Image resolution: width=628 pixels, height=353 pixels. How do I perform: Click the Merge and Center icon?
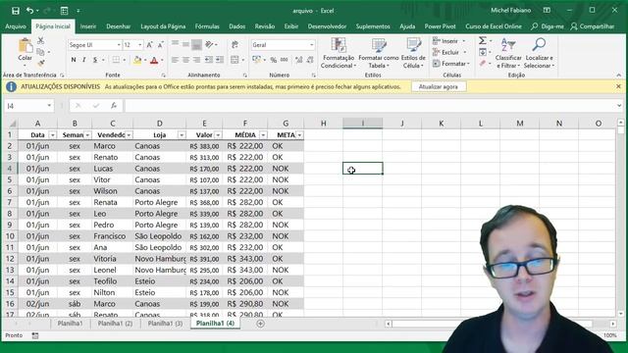[235, 60]
